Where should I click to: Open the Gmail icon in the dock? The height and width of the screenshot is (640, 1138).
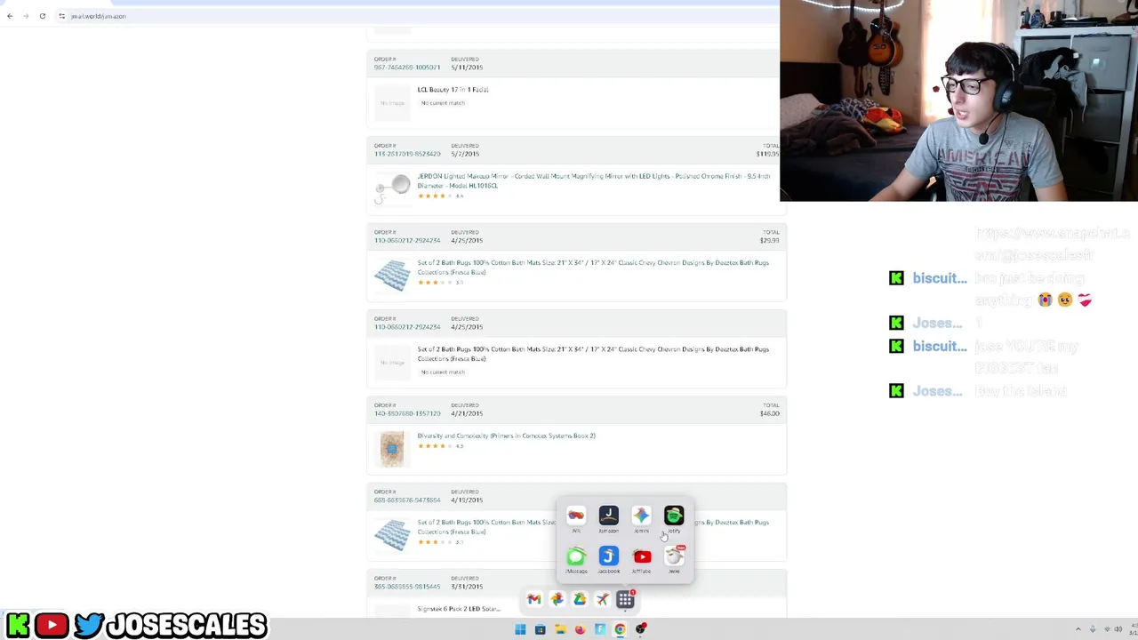(x=533, y=600)
